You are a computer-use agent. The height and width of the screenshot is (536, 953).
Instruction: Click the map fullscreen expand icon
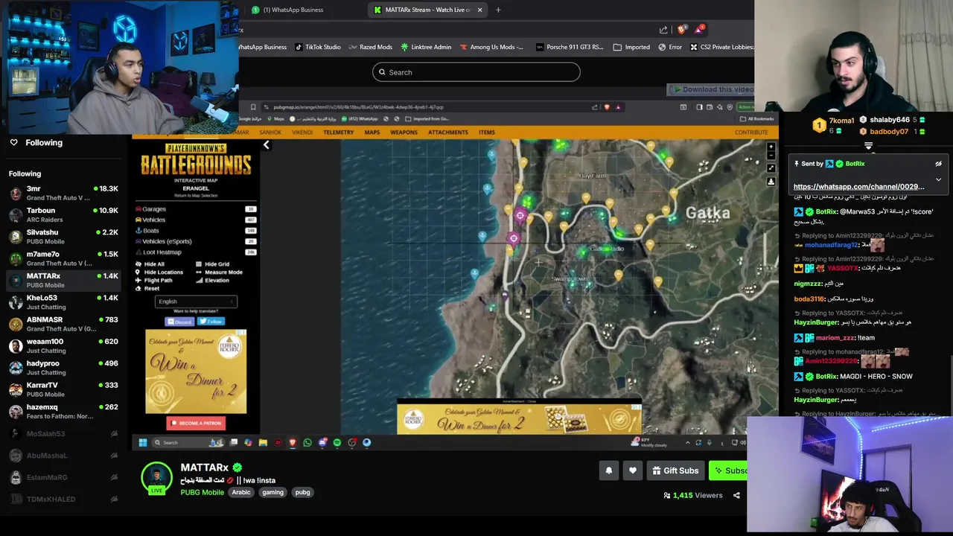point(771,168)
